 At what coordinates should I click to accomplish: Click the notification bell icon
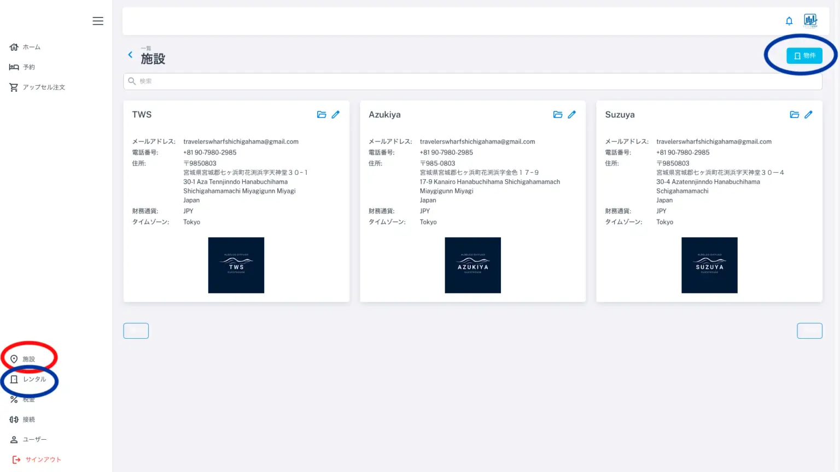(789, 21)
